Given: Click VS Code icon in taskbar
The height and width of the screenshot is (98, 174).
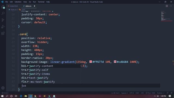Looking at the screenshot, I should tap(30, 96).
